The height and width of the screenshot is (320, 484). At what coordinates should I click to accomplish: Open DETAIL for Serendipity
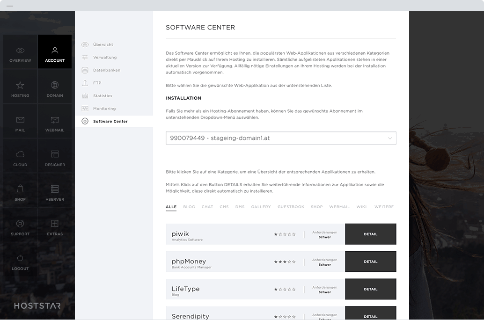click(370, 313)
